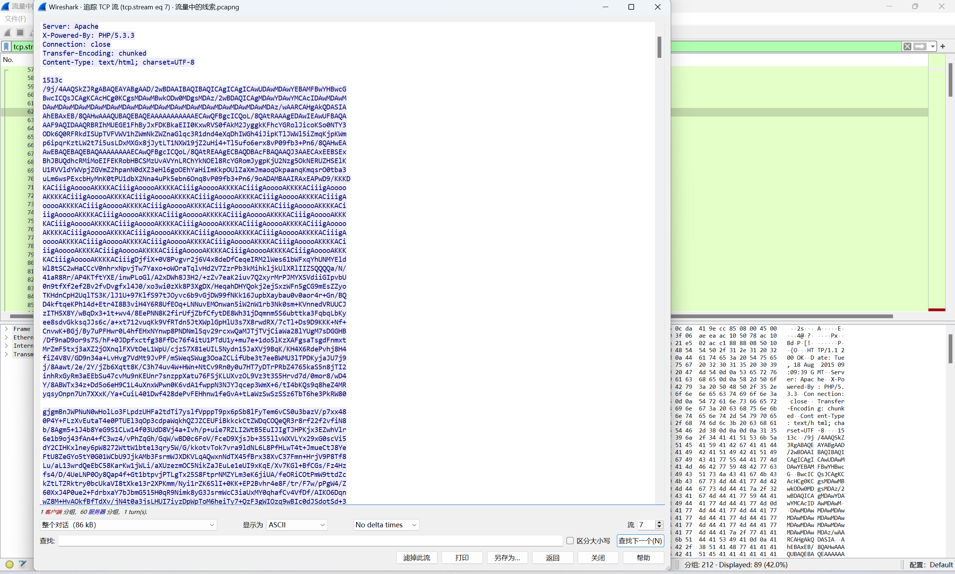Click the 打印 print button
955x574 pixels.
coord(462,558)
